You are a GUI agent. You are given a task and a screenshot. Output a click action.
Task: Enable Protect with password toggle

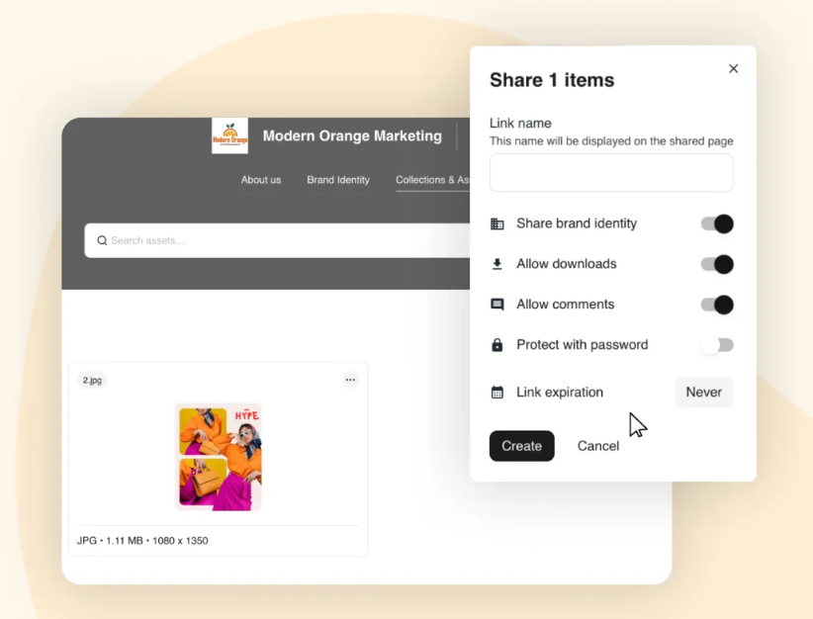717,345
